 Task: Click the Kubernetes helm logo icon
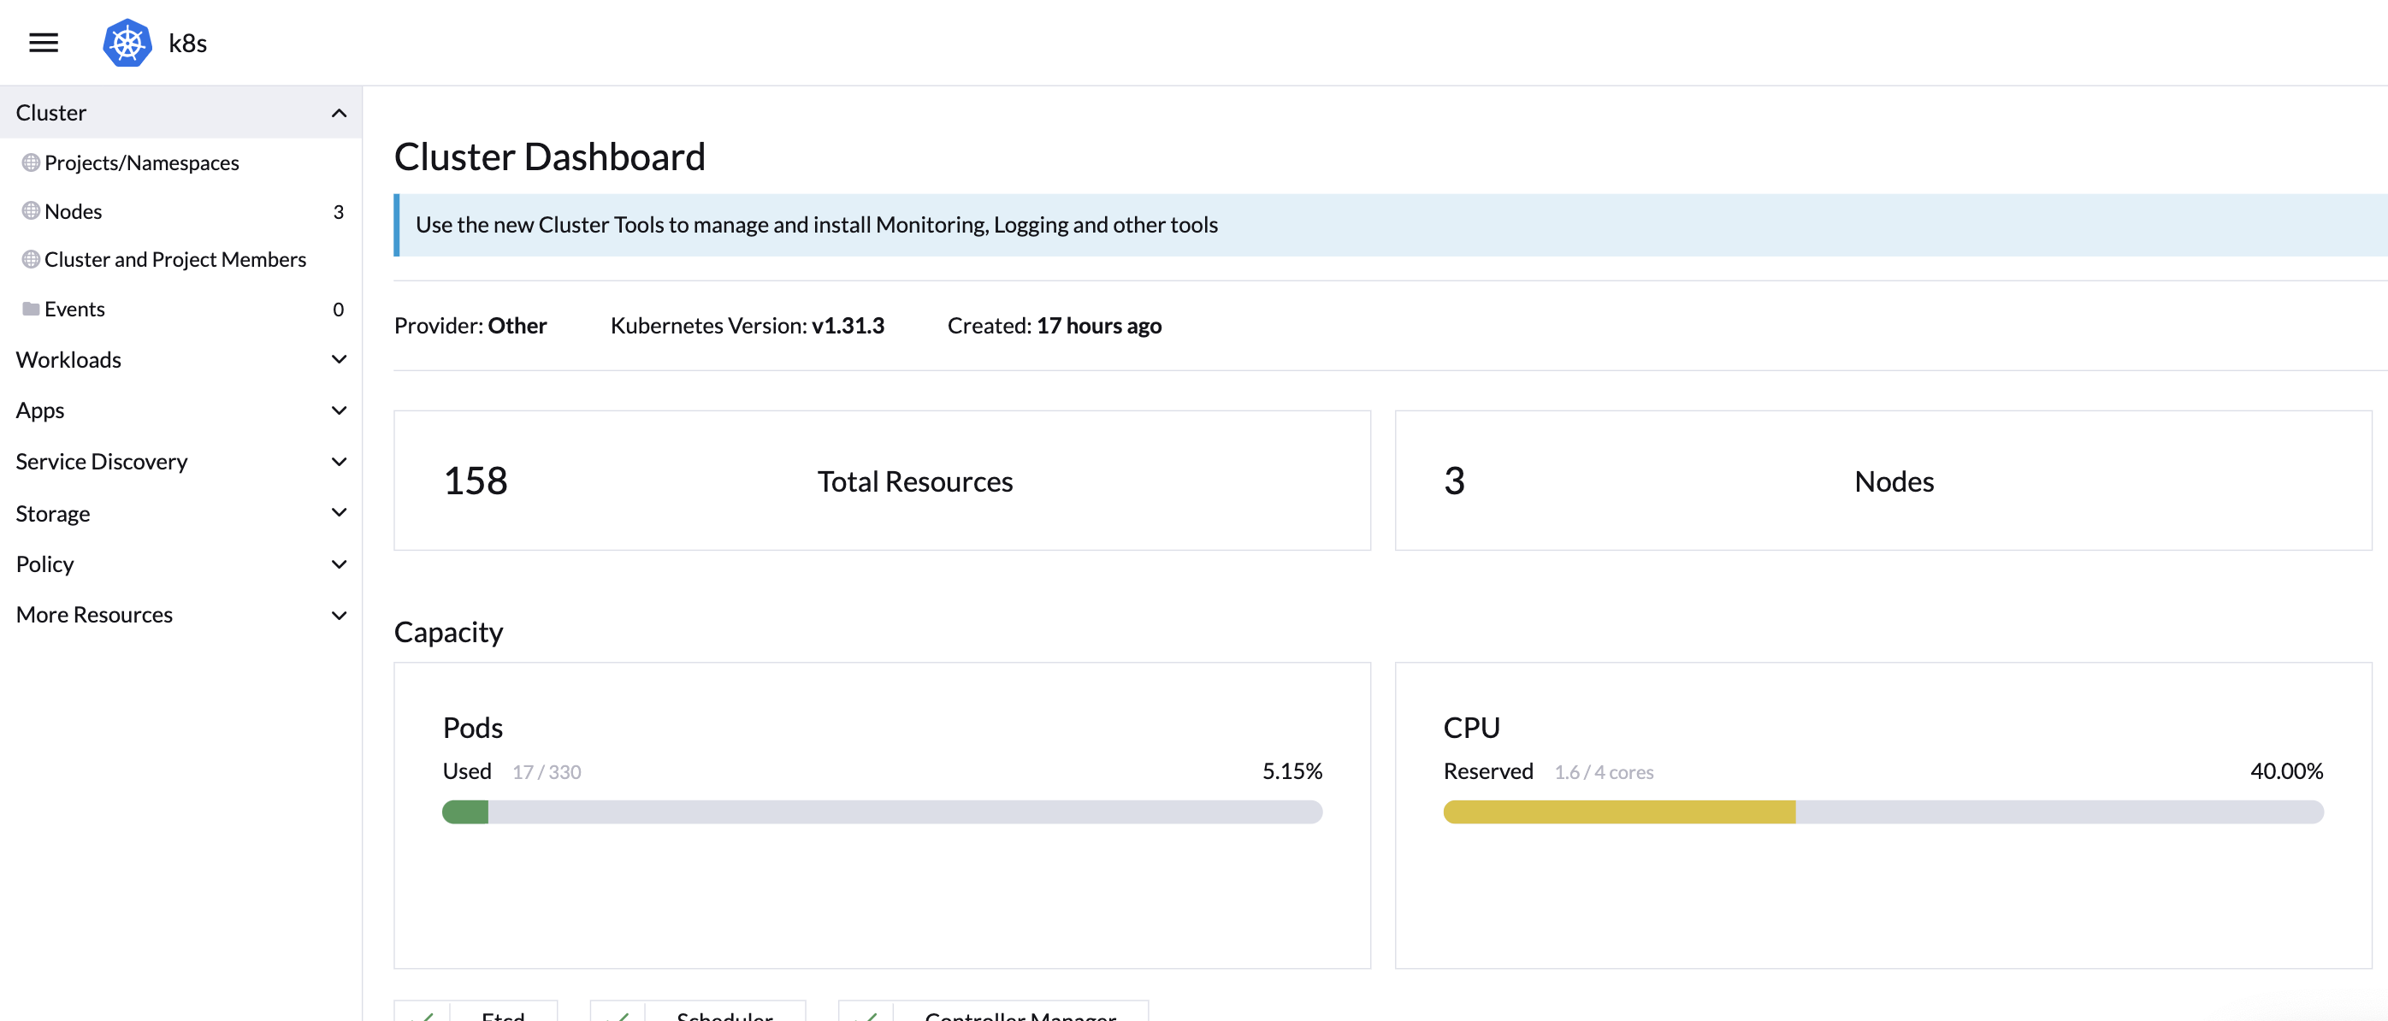click(x=127, y=43)
